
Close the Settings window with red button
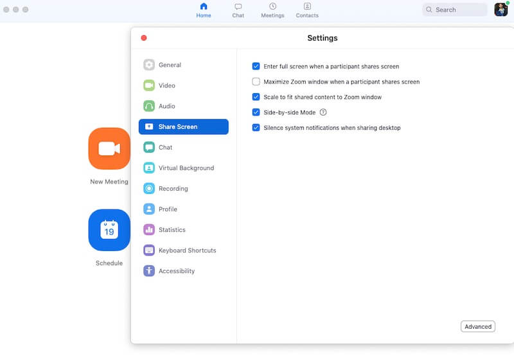pos(143,38)
